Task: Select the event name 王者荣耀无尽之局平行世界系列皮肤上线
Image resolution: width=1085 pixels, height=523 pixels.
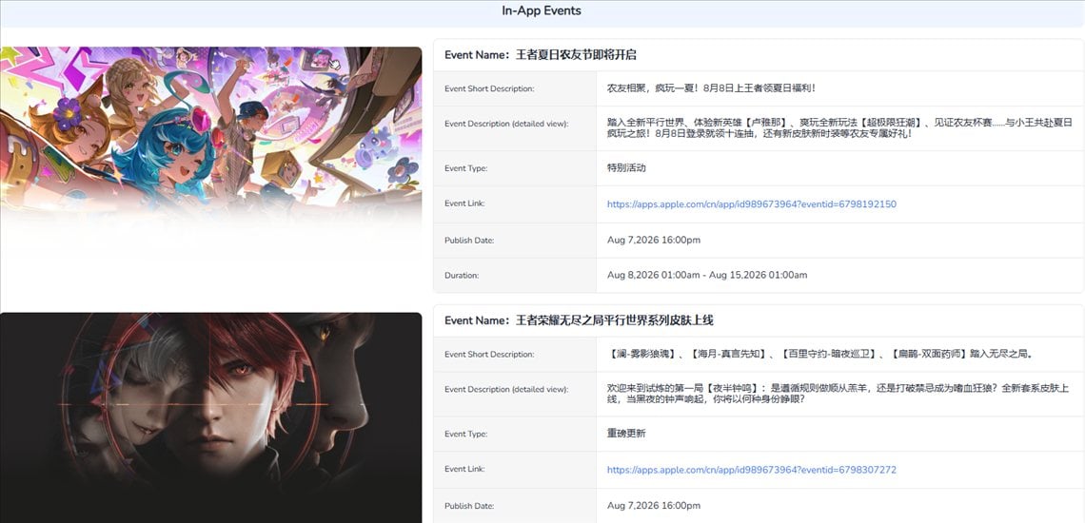Action: 615,320
